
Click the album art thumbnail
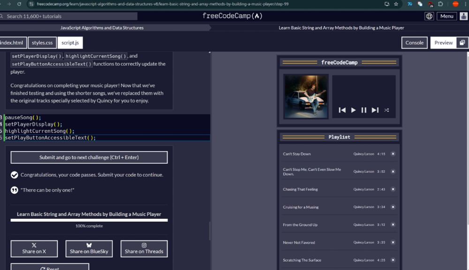click(x=306, y=96)
